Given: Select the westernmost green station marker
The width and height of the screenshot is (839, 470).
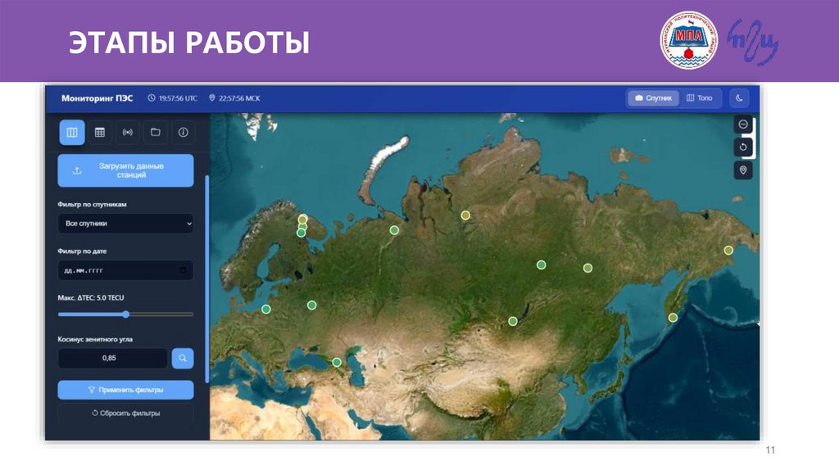Looking at the screenshot, I should click(x=266, y=309).
